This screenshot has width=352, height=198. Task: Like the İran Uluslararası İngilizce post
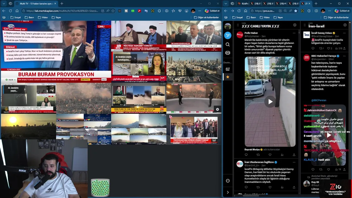click(270, 187)
